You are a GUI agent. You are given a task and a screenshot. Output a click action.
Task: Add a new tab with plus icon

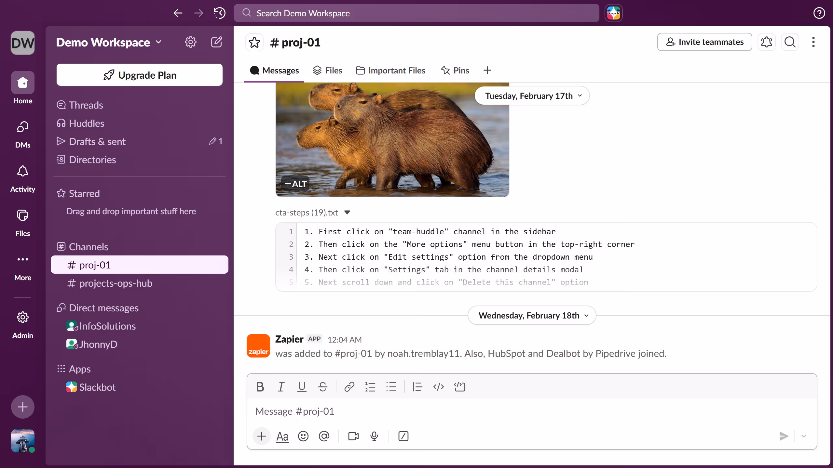point(487,70)
